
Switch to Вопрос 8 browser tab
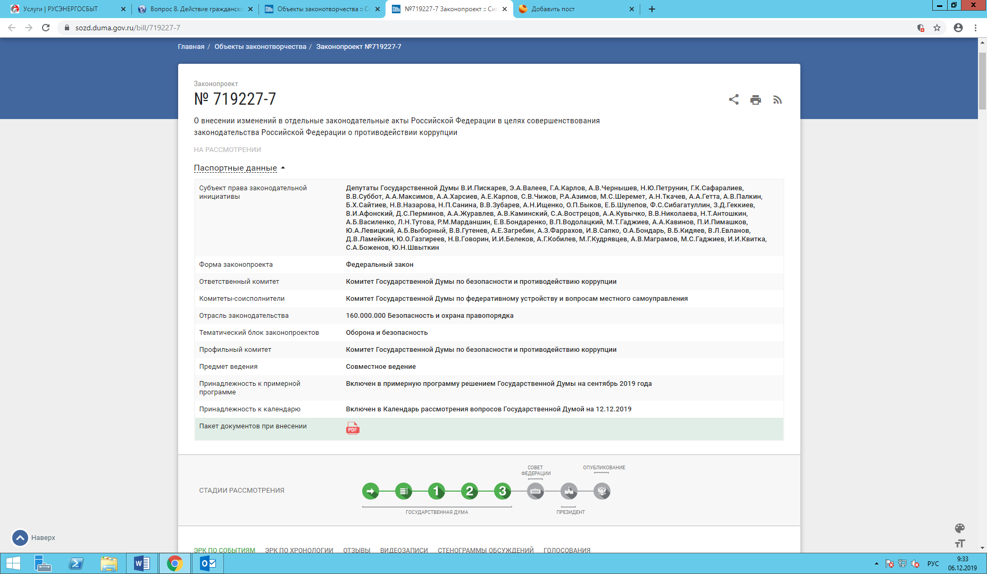tap(195, 9)
